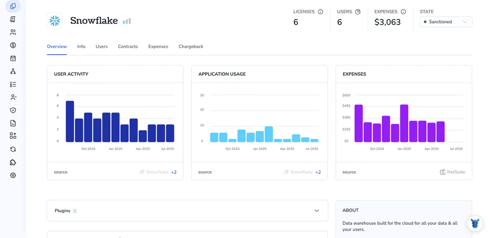Click Oct 2024 label in User Activity chart

pyautogui.click(x=89, y=149)
